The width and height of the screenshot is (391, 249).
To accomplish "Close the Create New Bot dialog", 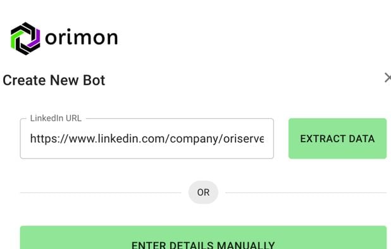I will (x=388, y=78).
